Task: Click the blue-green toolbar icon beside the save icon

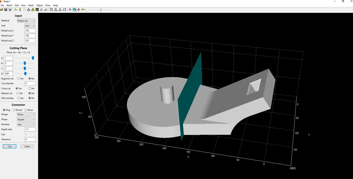Action: click(x=10, y=10)
